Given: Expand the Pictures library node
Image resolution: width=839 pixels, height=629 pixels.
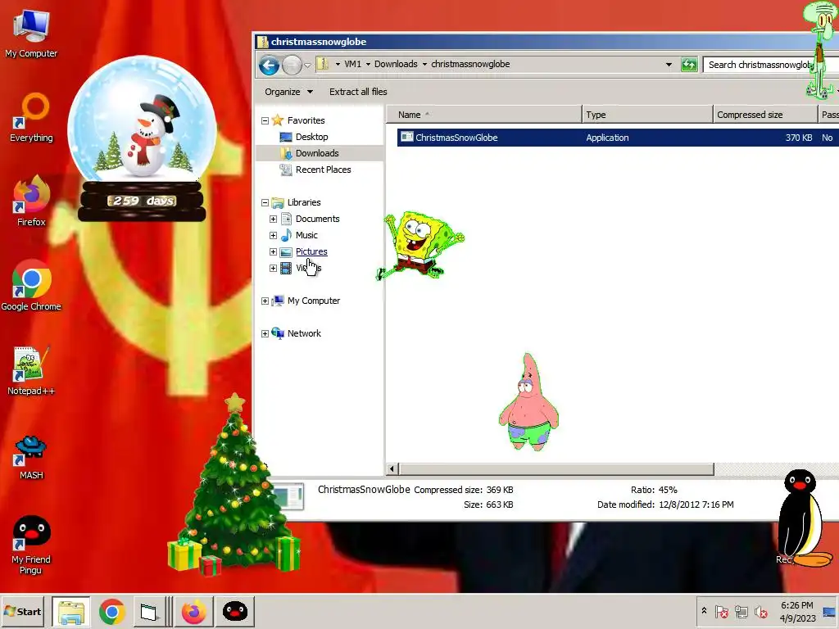Looking at the screenshot, I should [274, 252].
